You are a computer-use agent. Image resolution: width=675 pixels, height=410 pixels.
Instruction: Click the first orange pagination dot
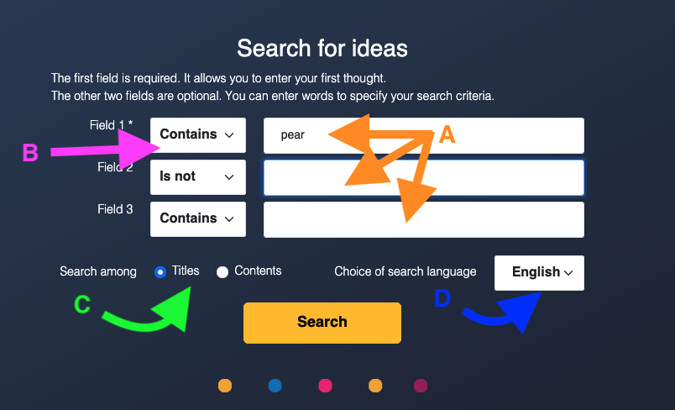pos(225,386)
